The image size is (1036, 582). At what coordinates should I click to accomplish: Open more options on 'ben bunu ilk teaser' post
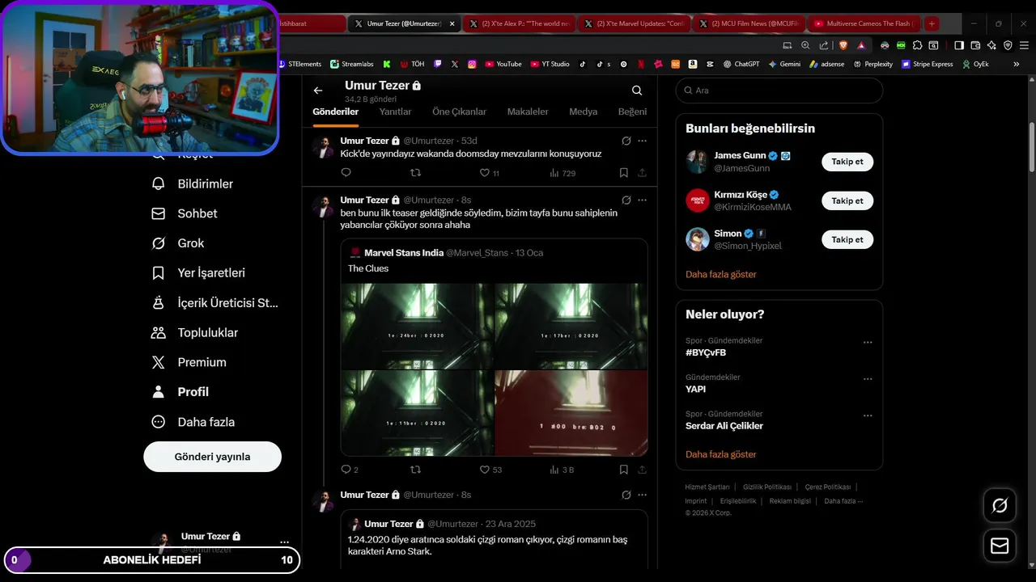pyautogui.click(x=642, y=200)
